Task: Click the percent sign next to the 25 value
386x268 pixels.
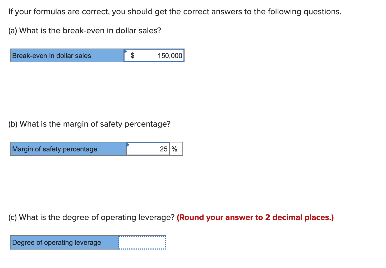Action: pyautogui.click(x=175, y=149)
